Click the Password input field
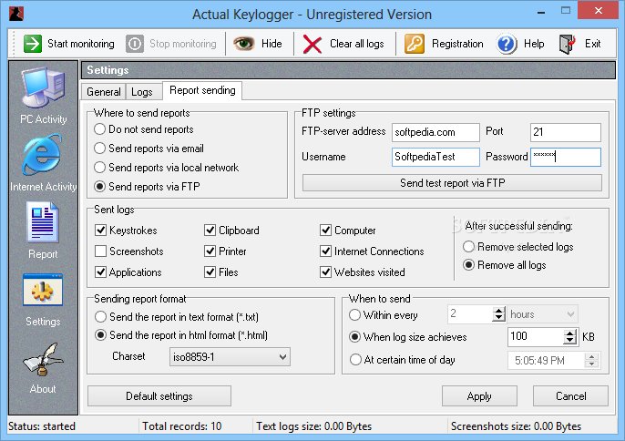 pyautogui.click(x=565, y=157)
